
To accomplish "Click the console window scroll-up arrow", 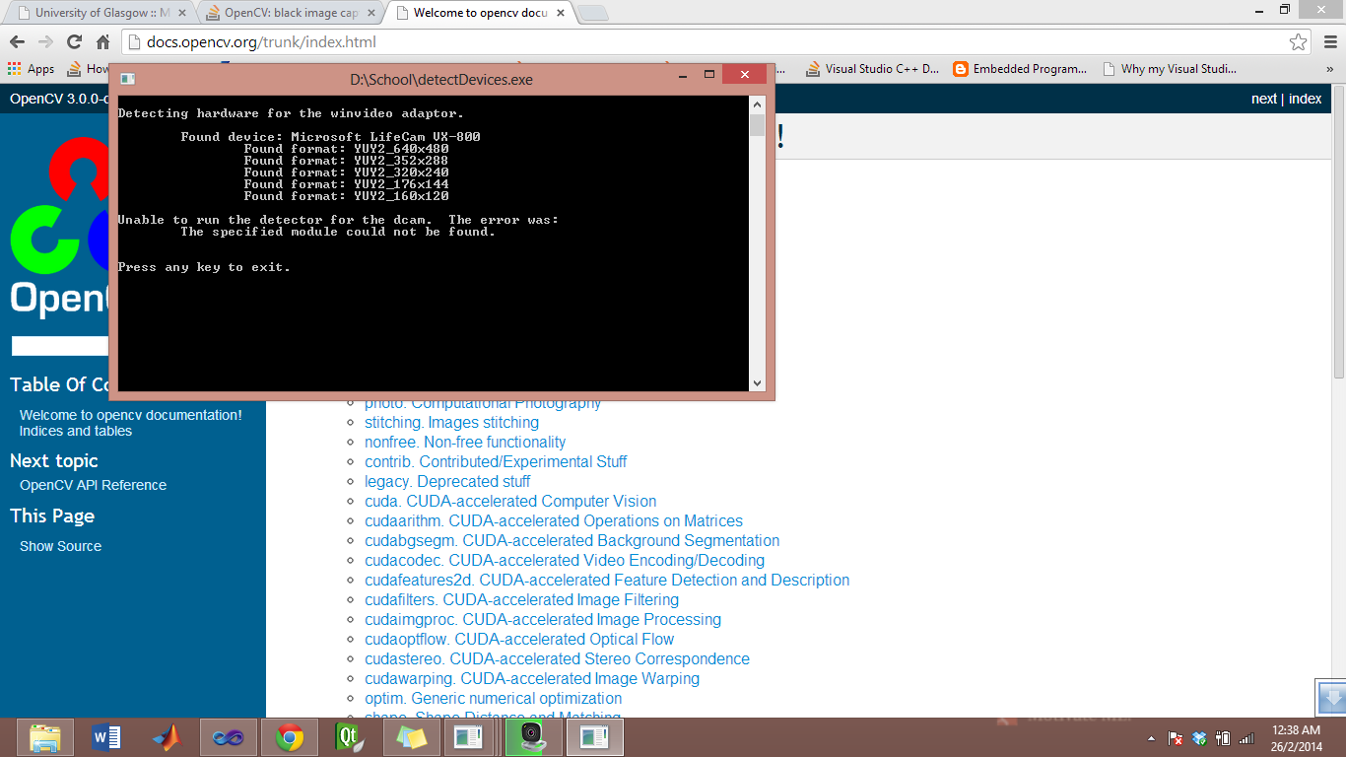I will [x=758, y=103].
